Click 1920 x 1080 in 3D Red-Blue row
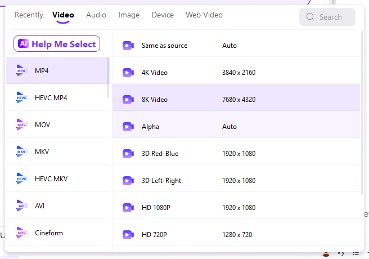Viewport: 369px width, 259px height. tap(238, 154)
